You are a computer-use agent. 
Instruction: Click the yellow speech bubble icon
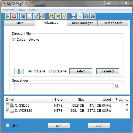[64, 16]
